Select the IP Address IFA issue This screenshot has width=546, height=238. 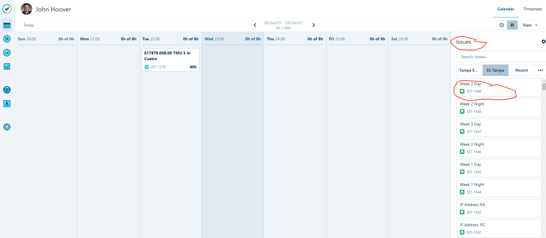(499, 208)
